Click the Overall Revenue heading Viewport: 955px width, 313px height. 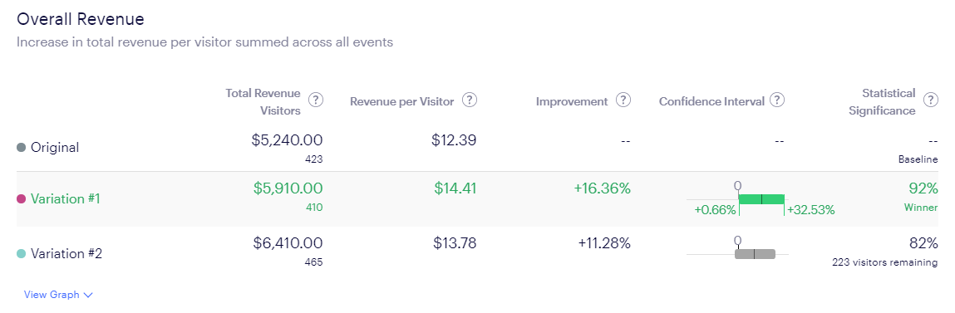point(81,19)
